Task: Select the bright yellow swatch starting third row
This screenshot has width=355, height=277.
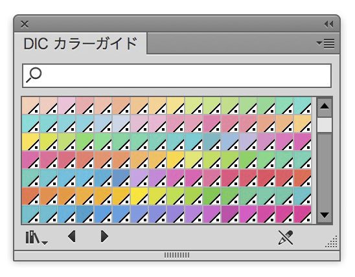Action: (30, 142)
